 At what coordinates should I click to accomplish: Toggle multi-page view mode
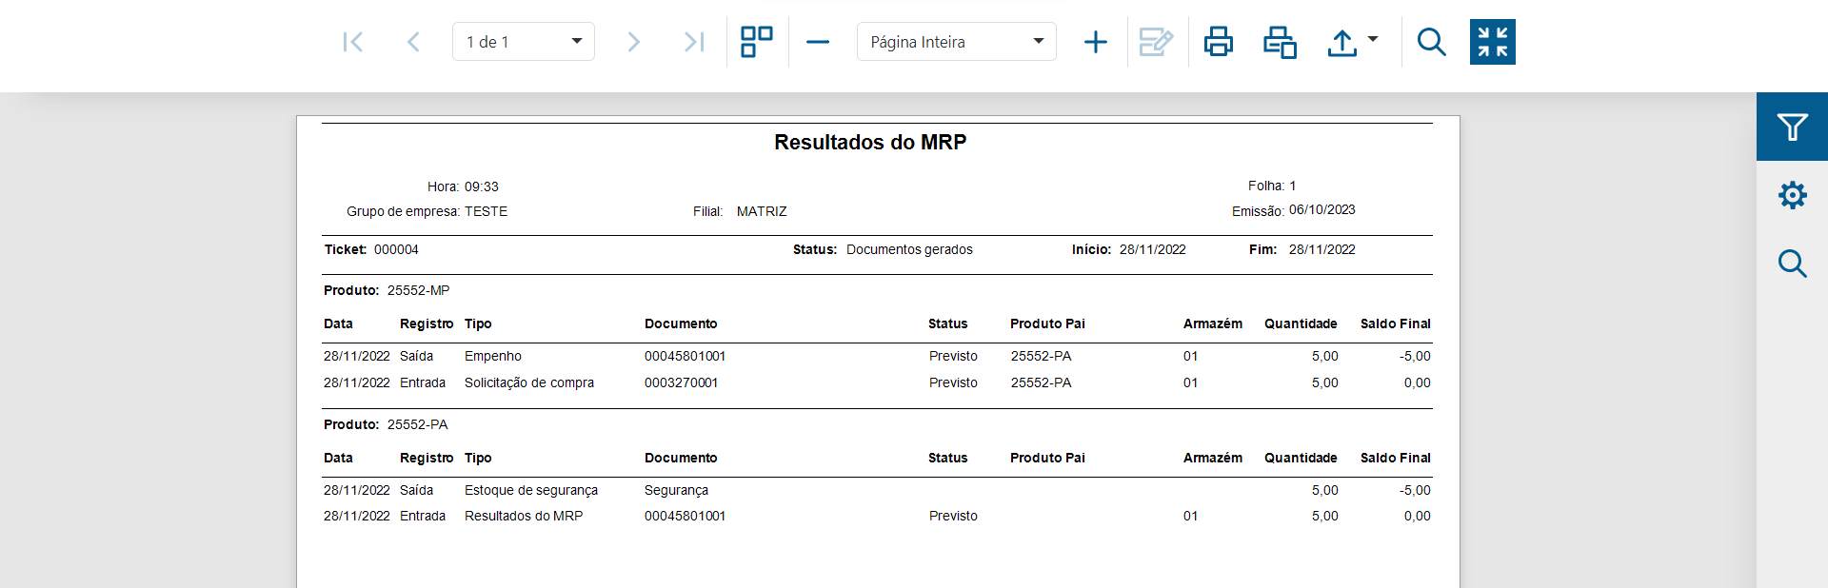757,42
